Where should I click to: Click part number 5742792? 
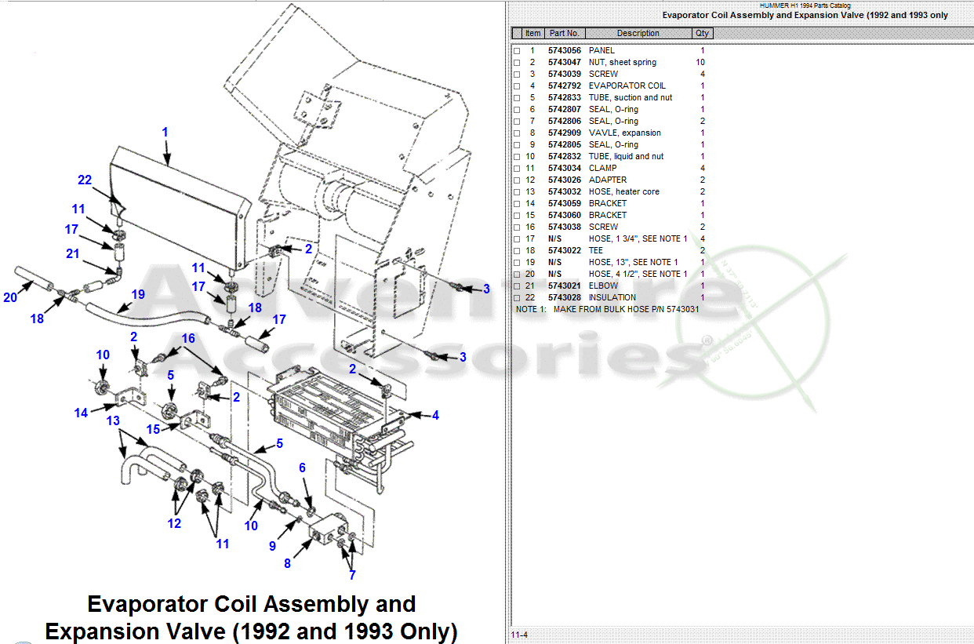[565, 86]
